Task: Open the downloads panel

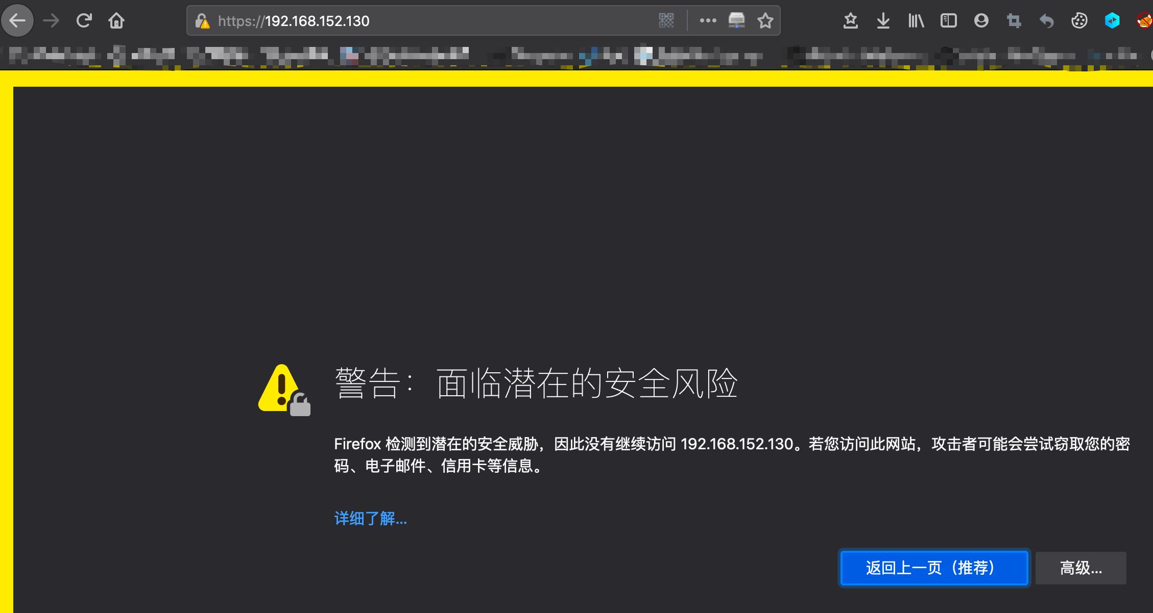Action: point(883,21)
